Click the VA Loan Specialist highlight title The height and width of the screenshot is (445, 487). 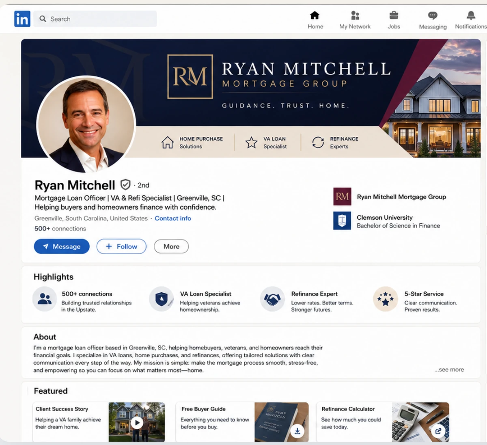click(x=206, y=294)
